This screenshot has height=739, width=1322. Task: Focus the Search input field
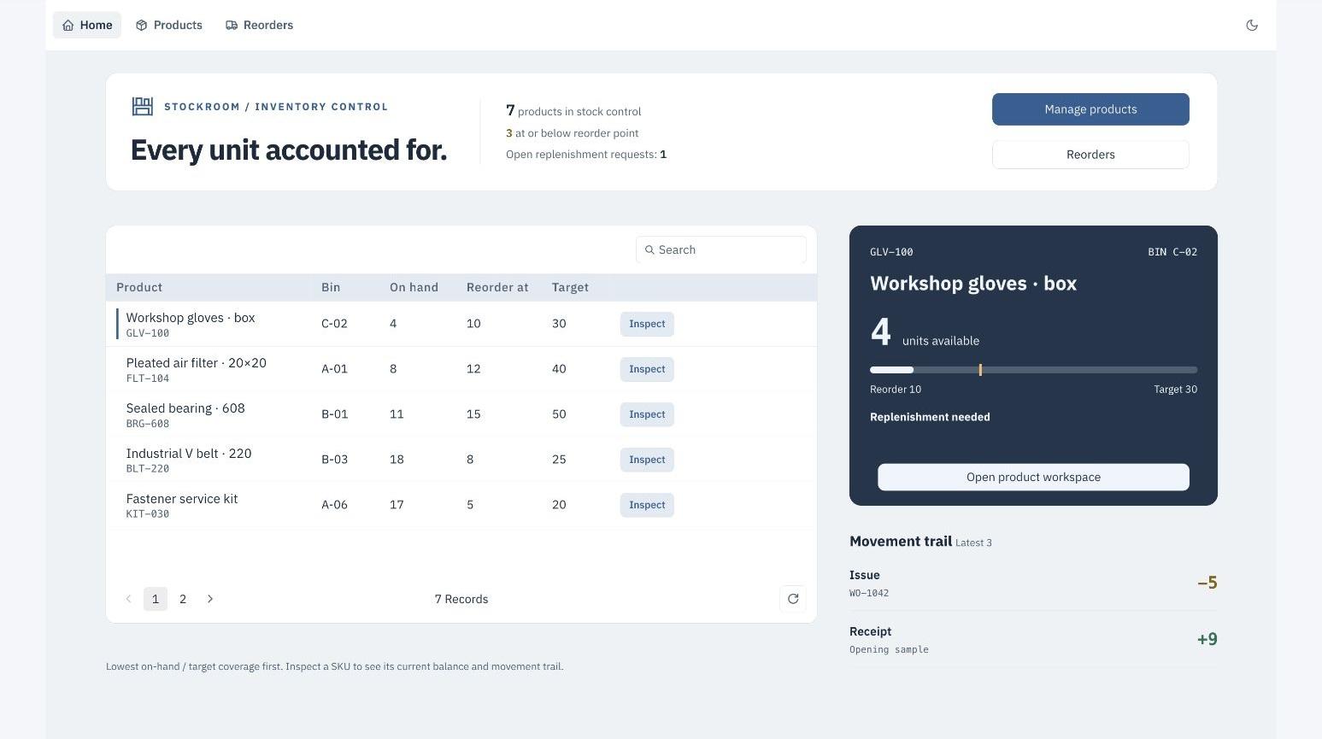[x=721, y=249]
